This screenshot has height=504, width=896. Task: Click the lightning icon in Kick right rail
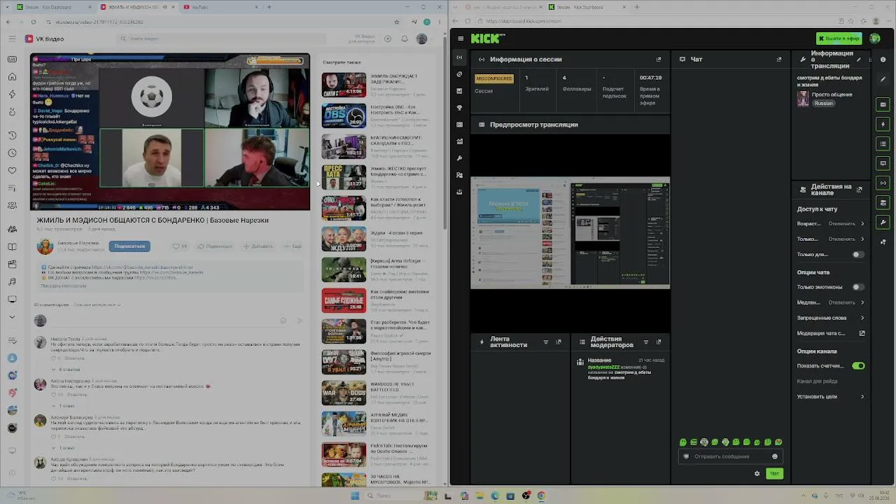(x=883, y=124)
